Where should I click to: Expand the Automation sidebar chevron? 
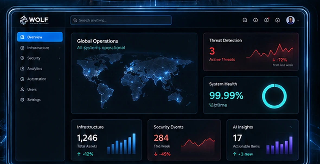(x=59, y=79)
